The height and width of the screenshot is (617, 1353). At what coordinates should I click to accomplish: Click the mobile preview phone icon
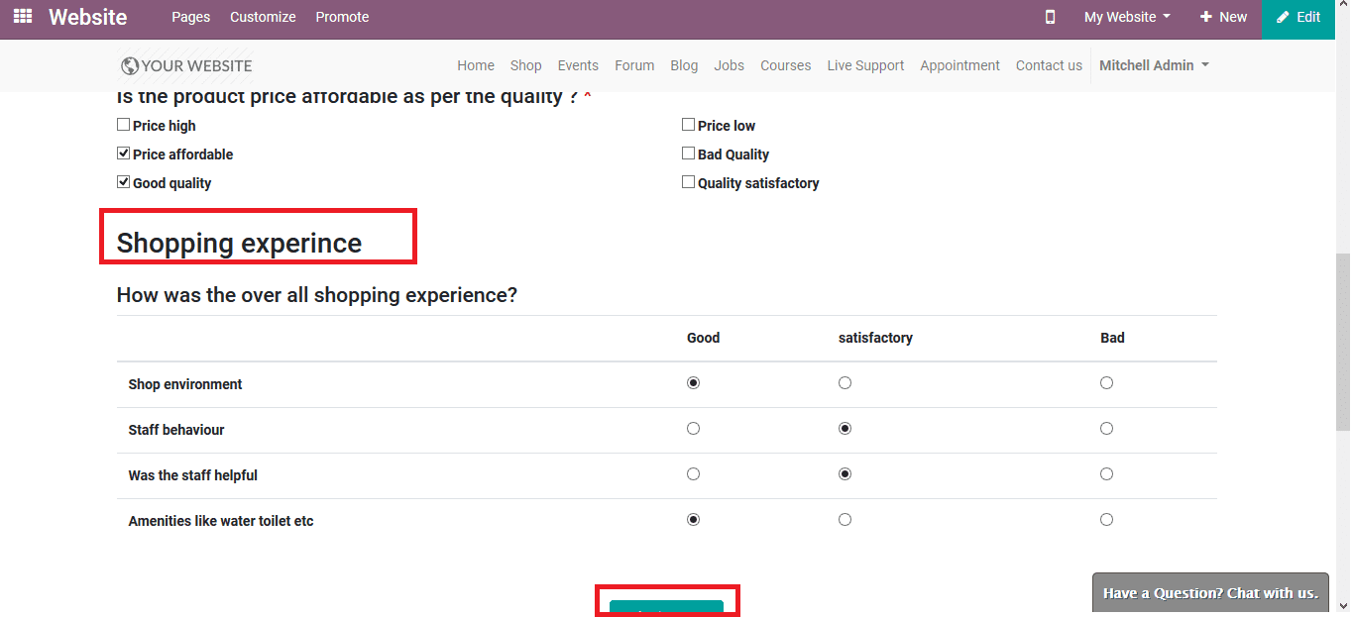coord(1051,17)
